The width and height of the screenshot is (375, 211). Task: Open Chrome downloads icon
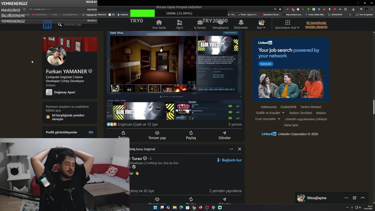click(x=354, y=9)
